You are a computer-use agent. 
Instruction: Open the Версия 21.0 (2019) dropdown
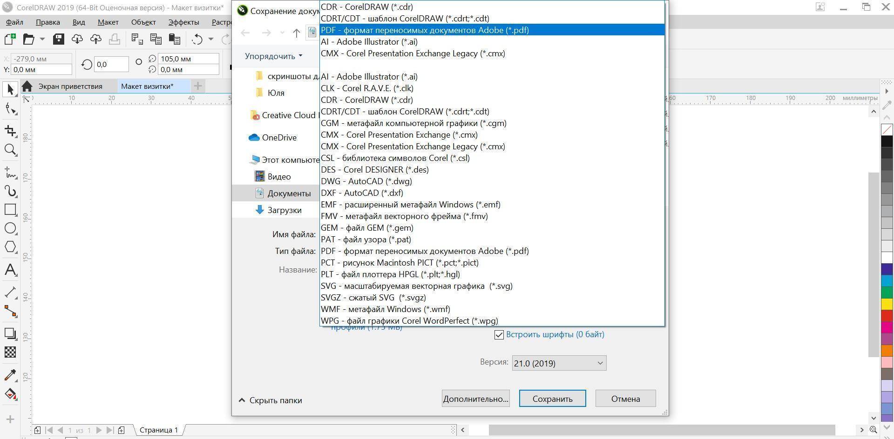(559, 363)
